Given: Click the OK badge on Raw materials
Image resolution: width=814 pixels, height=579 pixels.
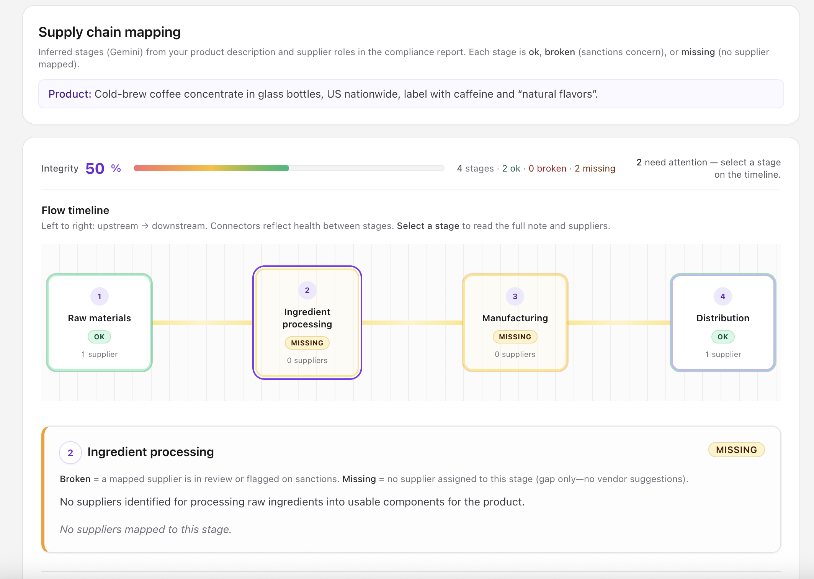Looking at the screenshot, I should [x=99, y=337].
